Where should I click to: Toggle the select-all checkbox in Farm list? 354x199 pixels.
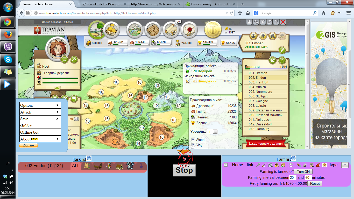(226, 165)
